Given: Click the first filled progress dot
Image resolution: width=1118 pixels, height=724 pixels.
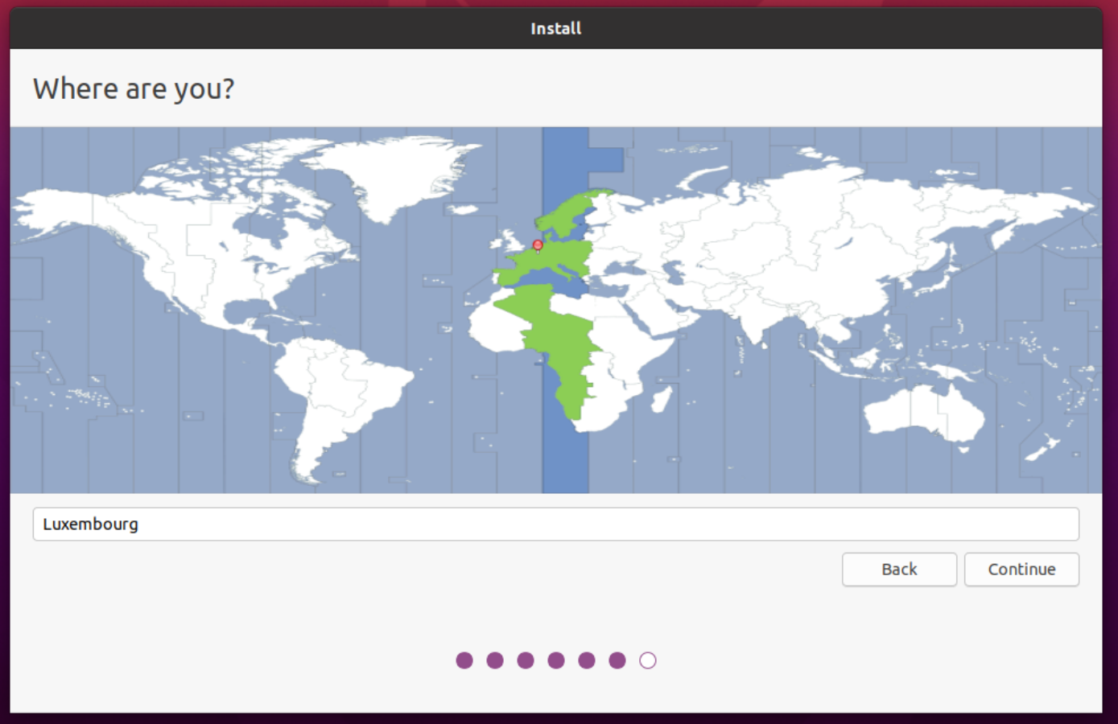Looking at the screenshot, I should 464,660.
